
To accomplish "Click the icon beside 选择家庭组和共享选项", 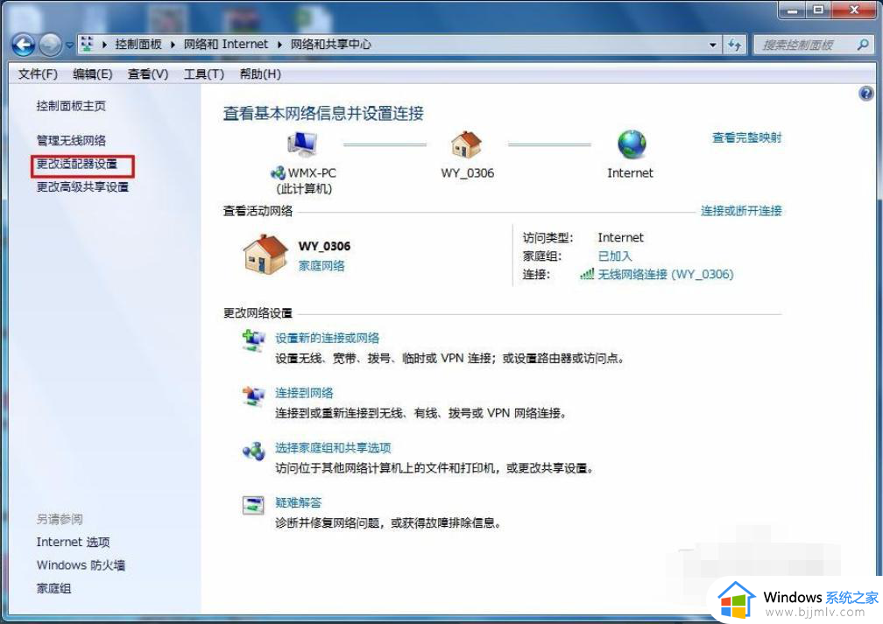I will [x=253, y=451].
